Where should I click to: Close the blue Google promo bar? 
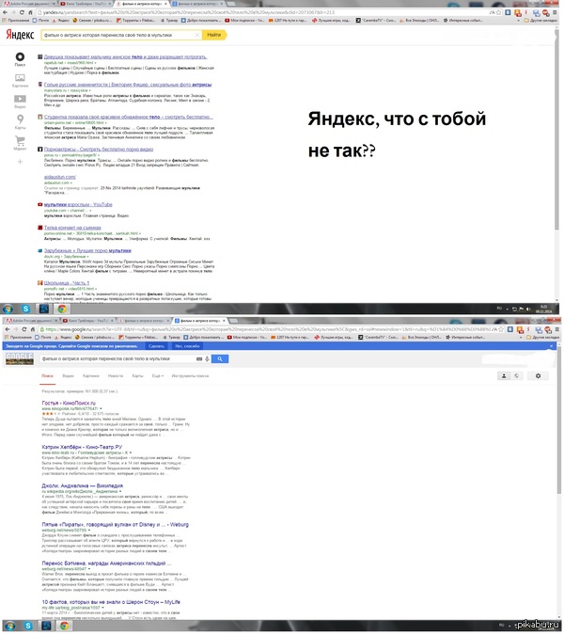click(x=551, y=346)
